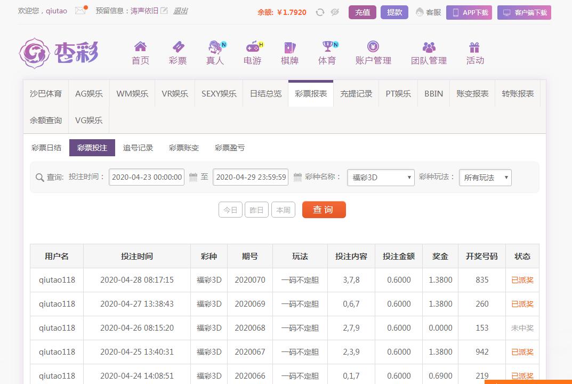Click the mail envelope icon
572x384 pixels.
tap(80, 11)
